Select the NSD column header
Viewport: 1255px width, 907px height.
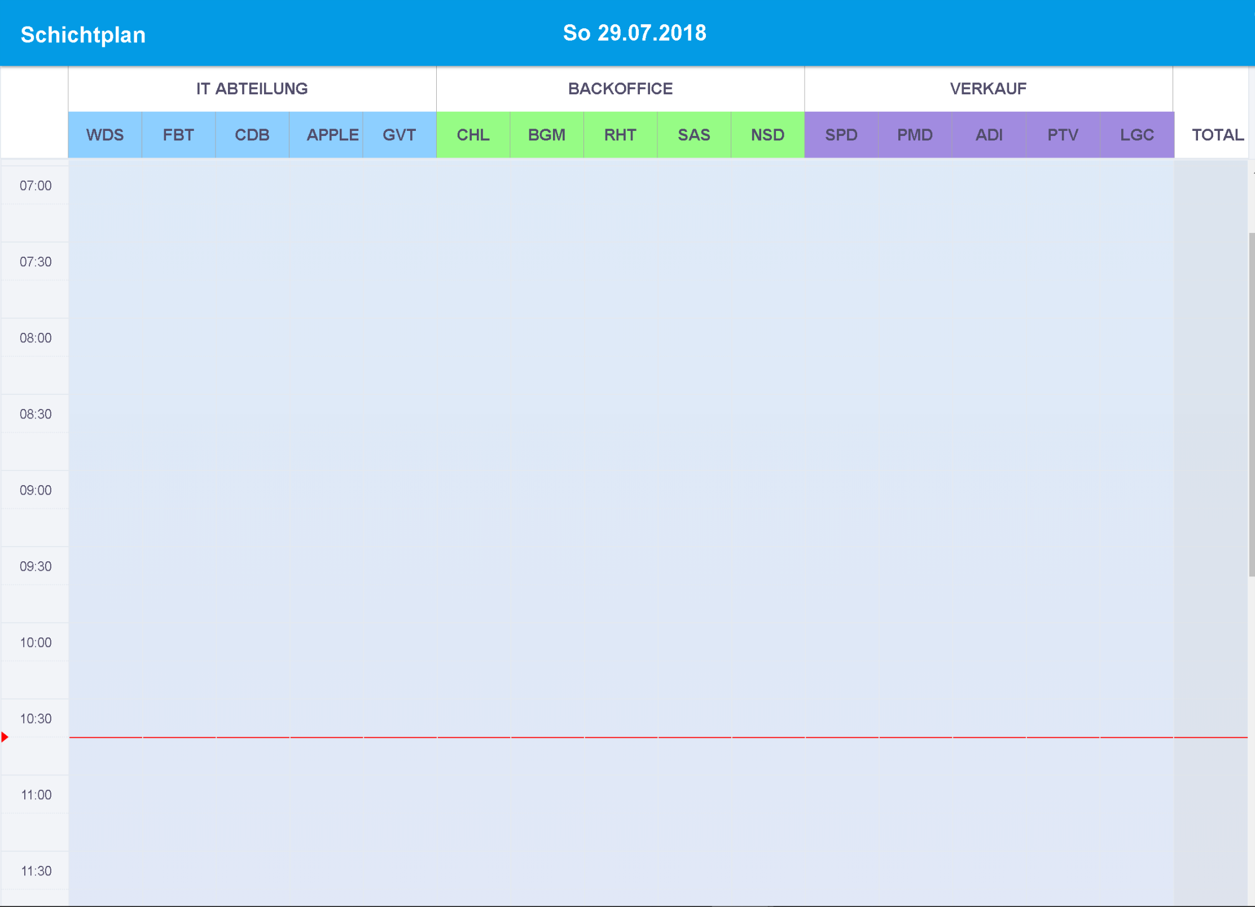(x=767, y=134)
